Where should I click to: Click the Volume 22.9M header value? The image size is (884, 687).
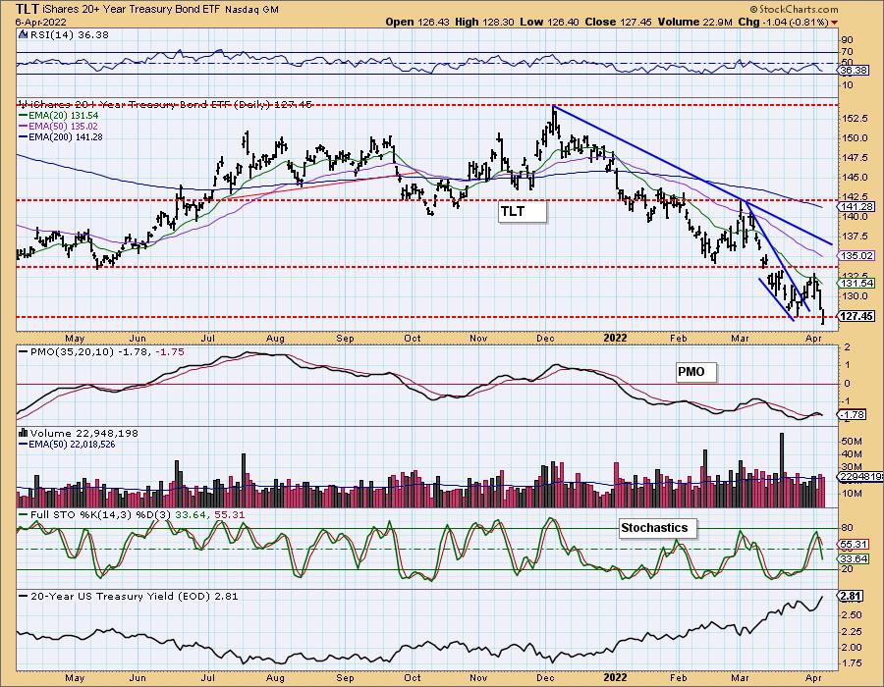click(x=694, y=23)
